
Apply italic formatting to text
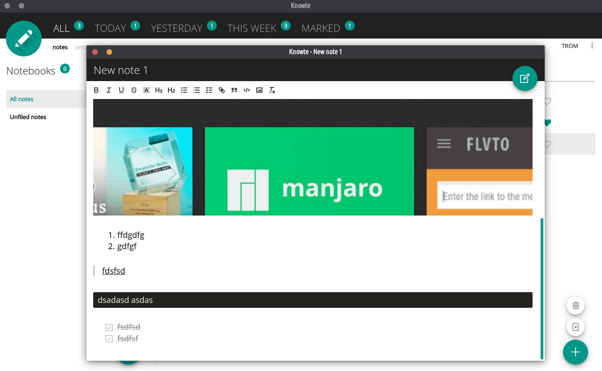[x=109, y=90]
